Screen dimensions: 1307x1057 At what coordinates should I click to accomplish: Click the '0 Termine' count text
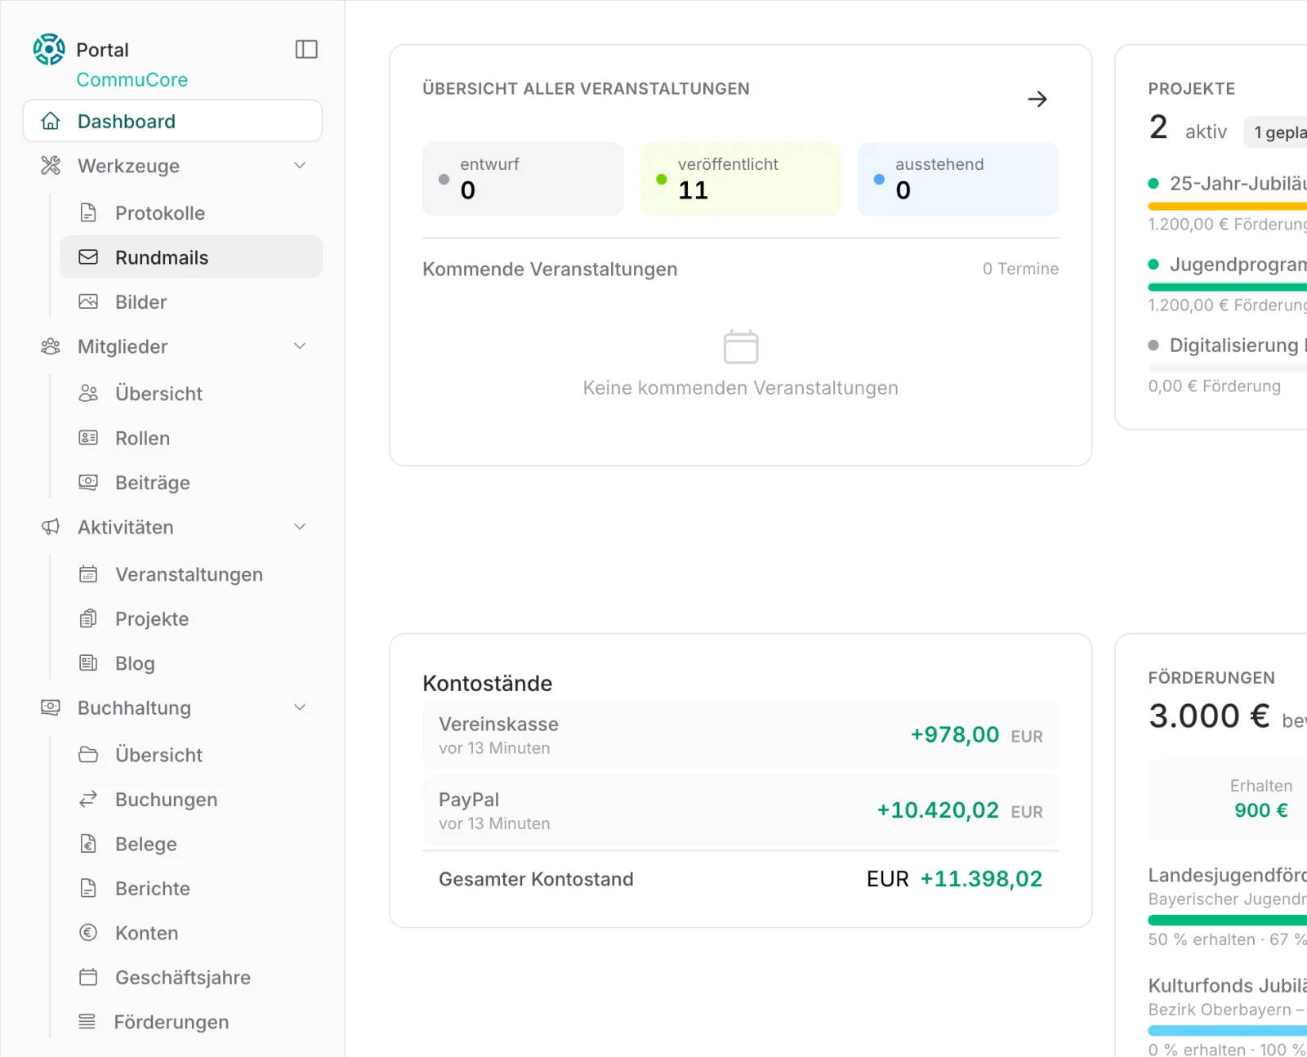pos(1020,269)
